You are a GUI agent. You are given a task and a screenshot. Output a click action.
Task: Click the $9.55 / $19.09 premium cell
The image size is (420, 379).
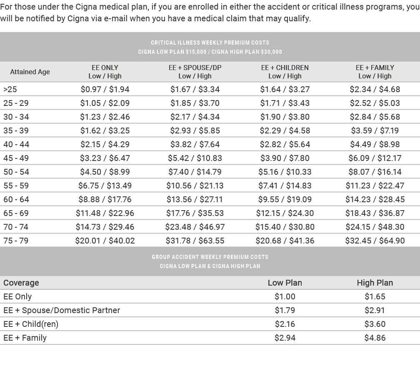click(285, 199)
